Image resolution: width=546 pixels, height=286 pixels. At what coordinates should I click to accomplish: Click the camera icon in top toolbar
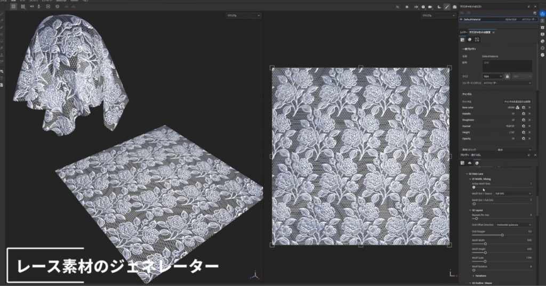[430, 6]
